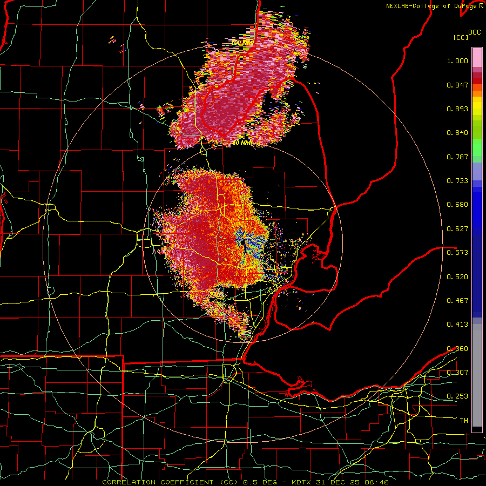Select the 0.520 scale value
The height and width of the screenshot is (486, 486).
(x=457, y=276)
